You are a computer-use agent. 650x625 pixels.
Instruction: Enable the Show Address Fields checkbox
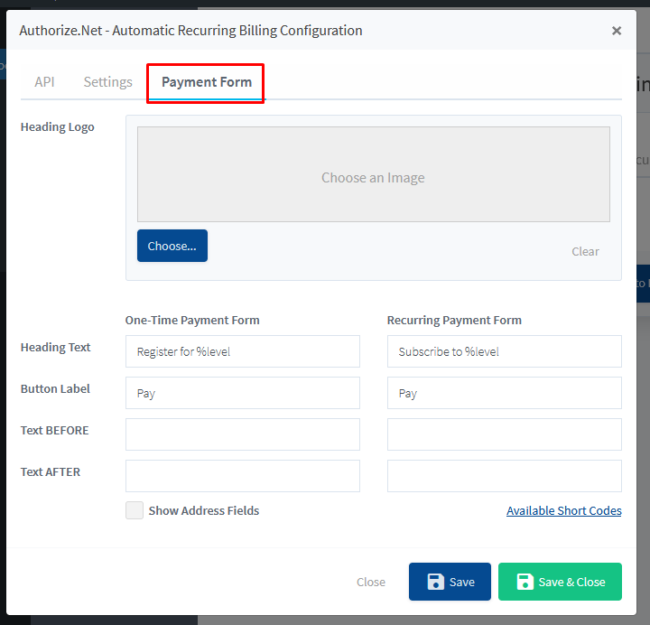pyautogui.click(x=135, y=510)
